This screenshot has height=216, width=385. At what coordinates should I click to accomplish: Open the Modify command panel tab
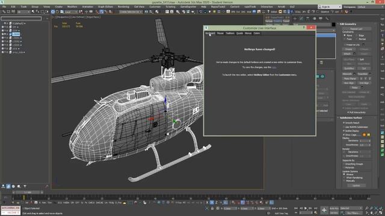[301, 19]
